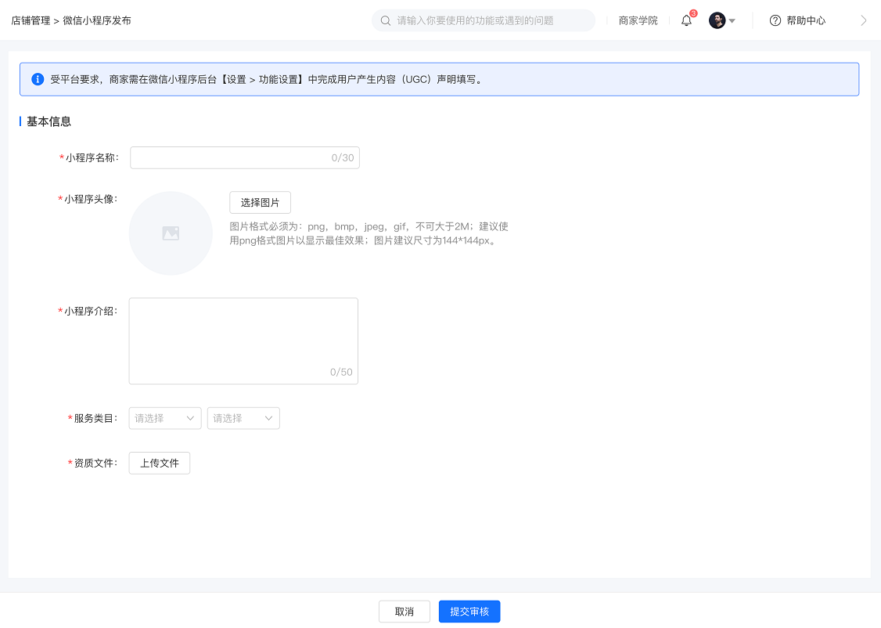Viewport: 881px width, 628px height.
Task: Click the 资质文件 label
Action: pos(96,464)
